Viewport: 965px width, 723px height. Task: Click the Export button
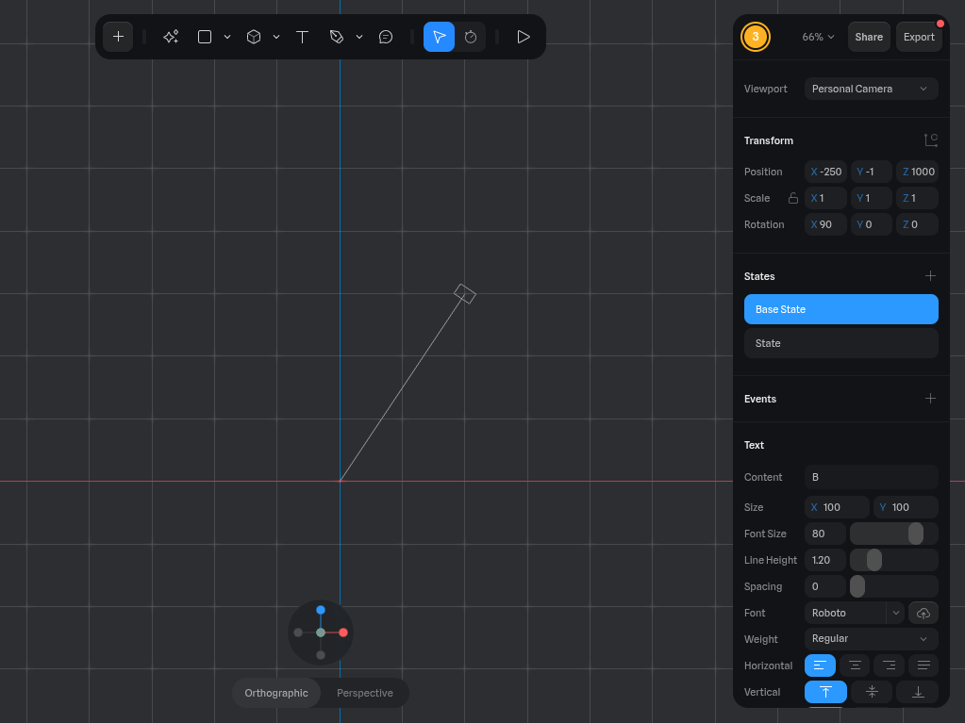click(919, 37)
